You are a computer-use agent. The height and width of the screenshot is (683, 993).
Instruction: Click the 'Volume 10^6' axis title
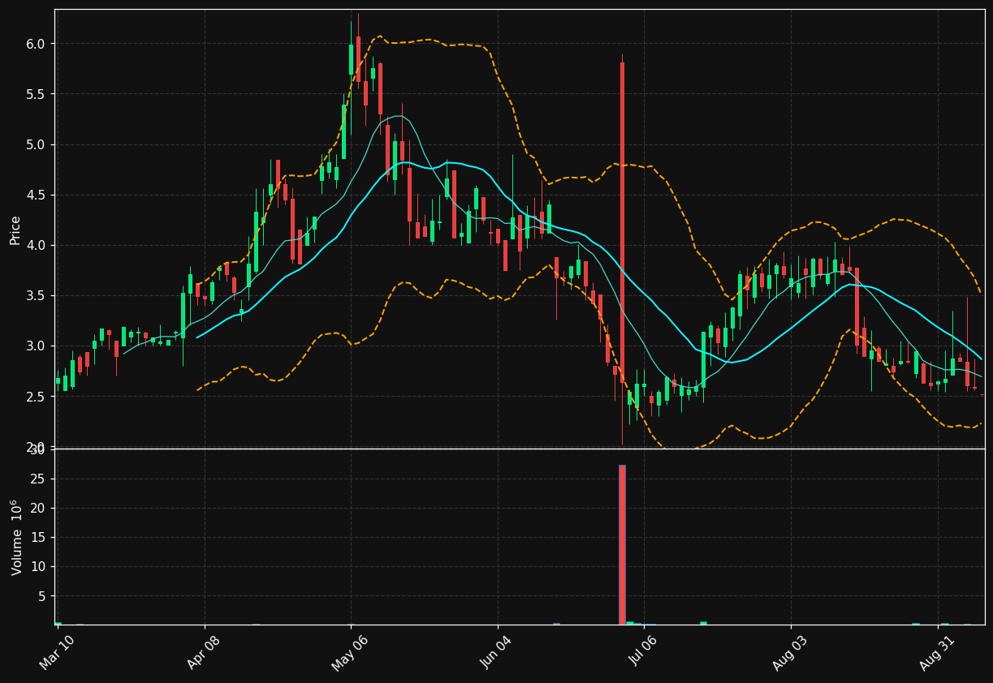[x=16, y=537]
